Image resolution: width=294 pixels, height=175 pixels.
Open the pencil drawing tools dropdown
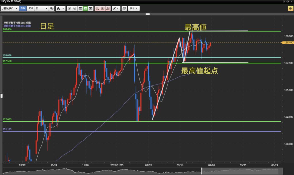coord(116,9)
